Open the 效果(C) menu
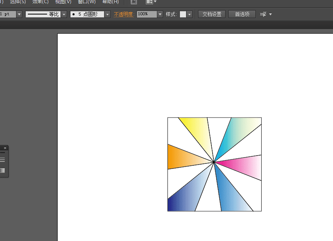This screenshot has height=241, width=333. pos(40,2)
